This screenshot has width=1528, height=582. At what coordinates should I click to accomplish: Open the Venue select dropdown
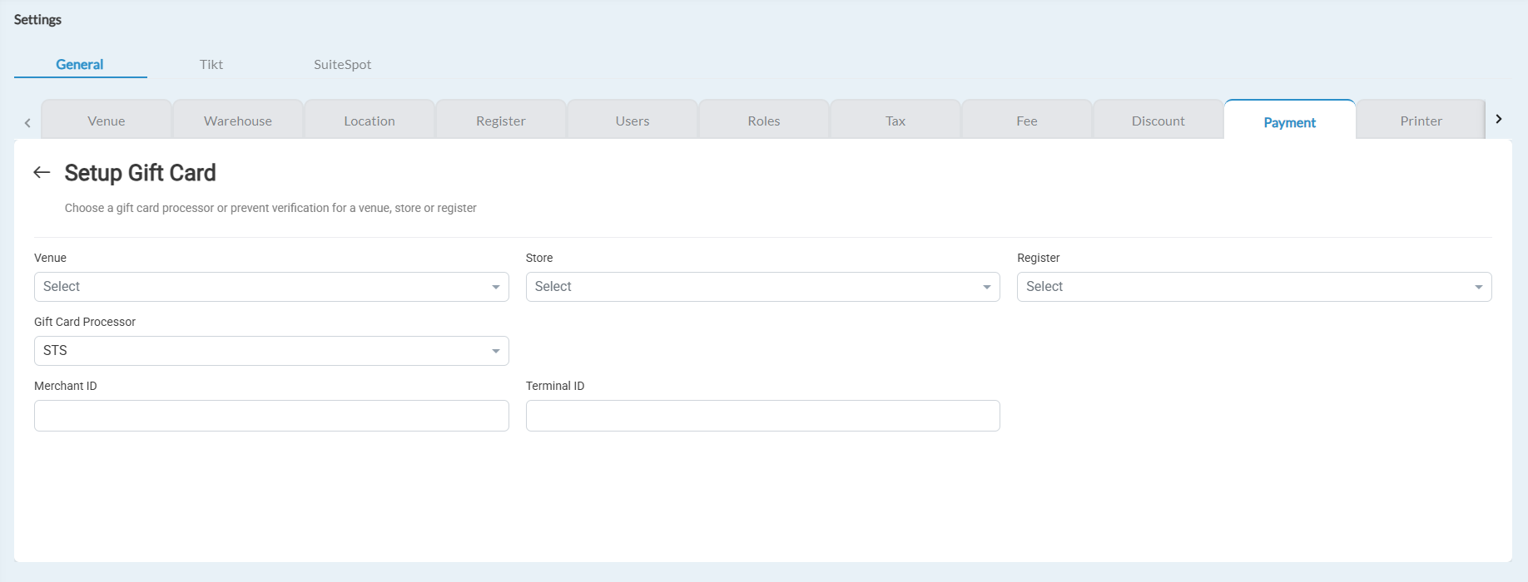270,287
